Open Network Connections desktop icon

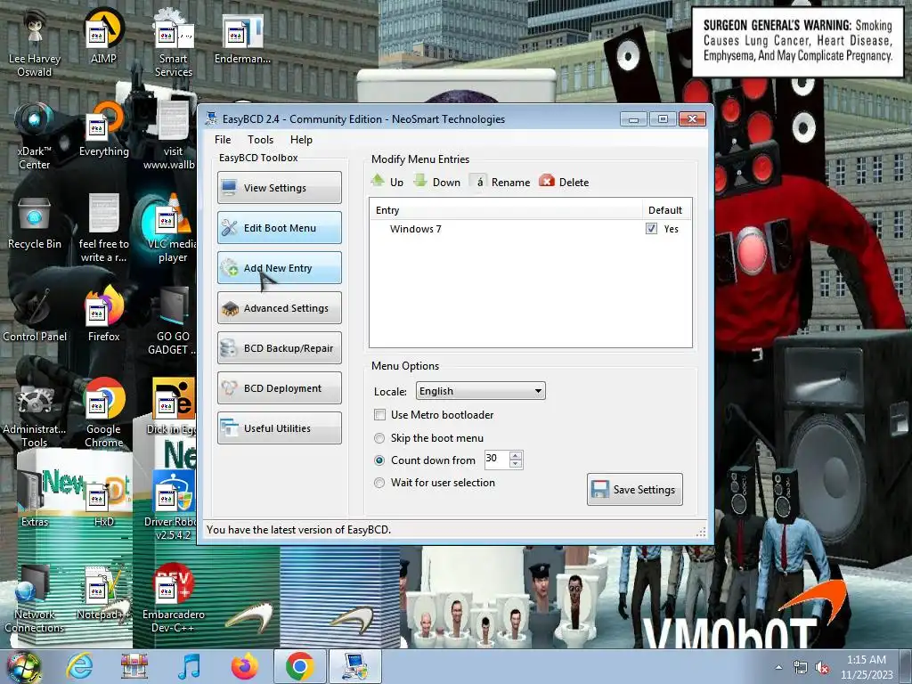(35, 599)
